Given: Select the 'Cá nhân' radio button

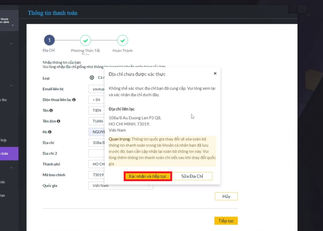Looking at the screenshot, I should [x=92, y=78].
